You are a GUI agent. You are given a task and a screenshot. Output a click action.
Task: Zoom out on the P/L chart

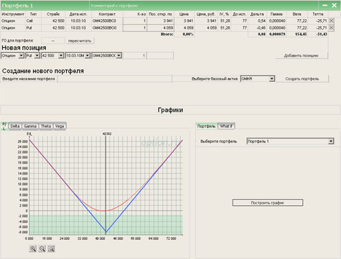click(x=42, y=249)
